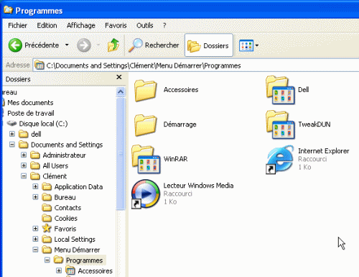This screenshot has width=359, height=277.
Task: Collapse Documents and Settings node
Action: tap(12, 145)
